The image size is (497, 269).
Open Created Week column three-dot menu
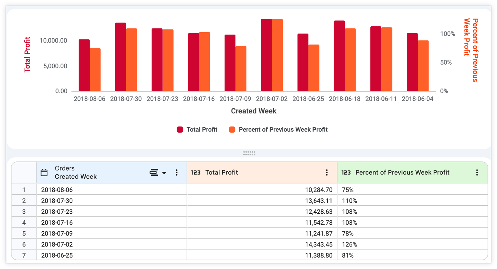tap(177, 173)
